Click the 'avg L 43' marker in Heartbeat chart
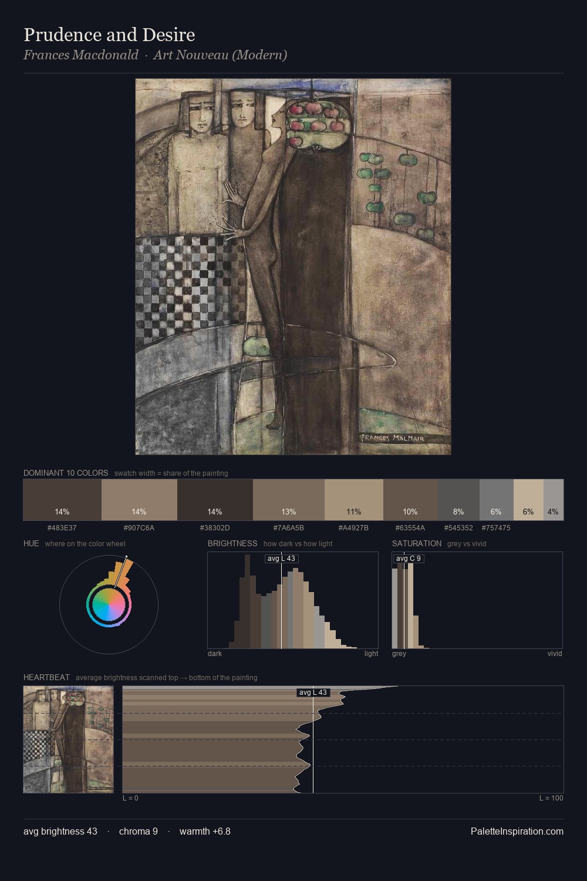The image size is (587, 881). tap(313, 692)
